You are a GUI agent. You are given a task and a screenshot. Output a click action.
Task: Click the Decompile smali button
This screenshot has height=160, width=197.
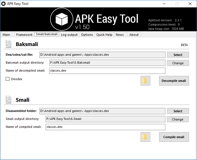pyautogui.click(x=174, y=81)
